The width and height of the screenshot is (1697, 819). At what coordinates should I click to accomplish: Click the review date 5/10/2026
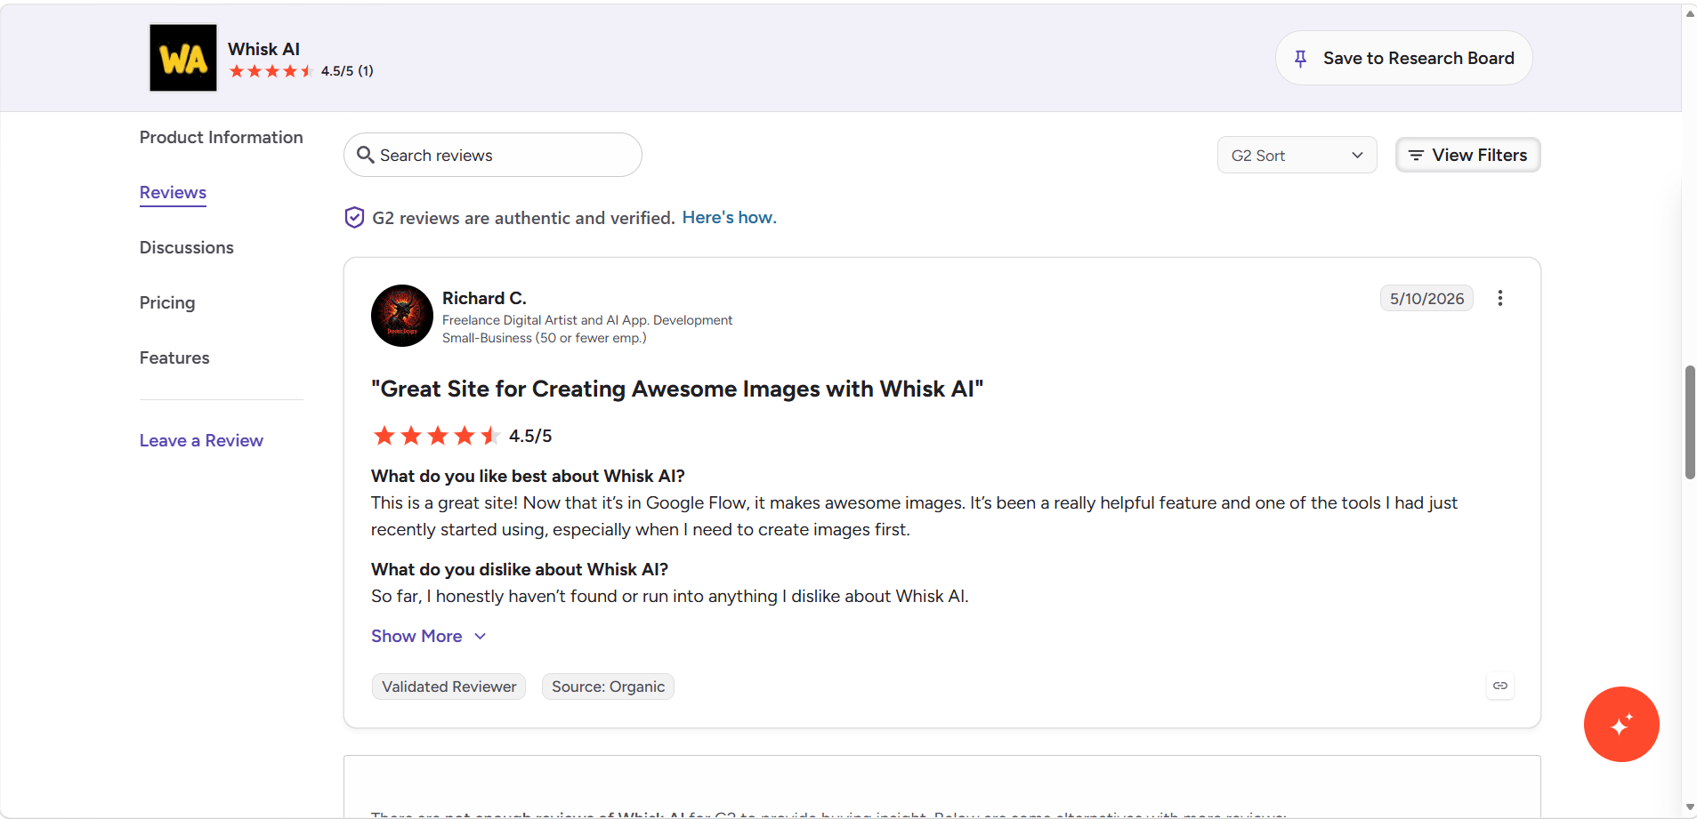1426,299
